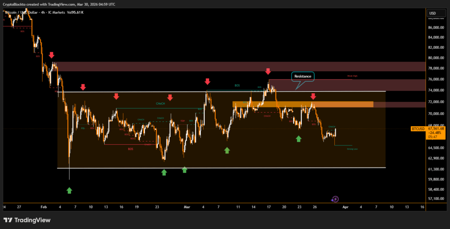Click the orange BTCUSD price label

pos(417,129)
